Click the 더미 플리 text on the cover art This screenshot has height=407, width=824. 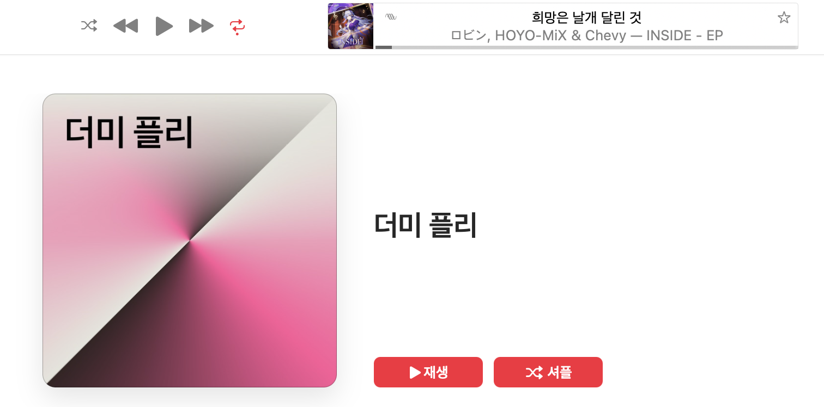coord(129,133)
